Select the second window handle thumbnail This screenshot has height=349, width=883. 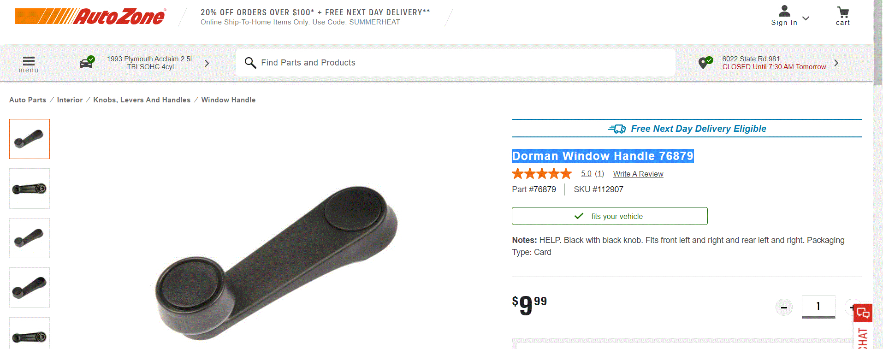click(30, 189)
